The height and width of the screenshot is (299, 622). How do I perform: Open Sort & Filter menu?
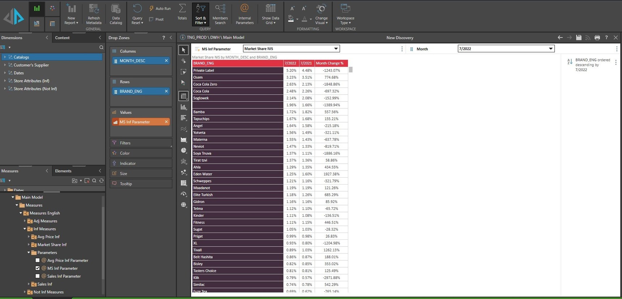200,14
